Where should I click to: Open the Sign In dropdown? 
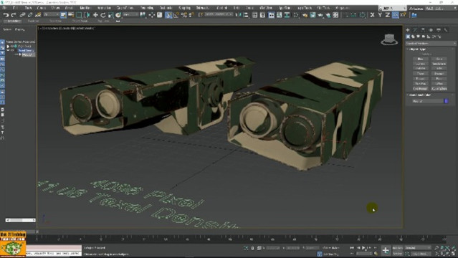[392, 8]
